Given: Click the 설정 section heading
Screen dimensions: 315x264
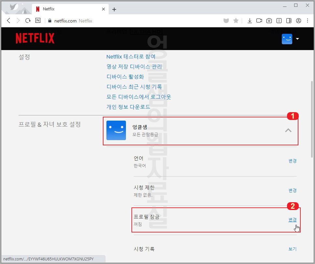Looking at the screenshot, I should coord(24,57).
